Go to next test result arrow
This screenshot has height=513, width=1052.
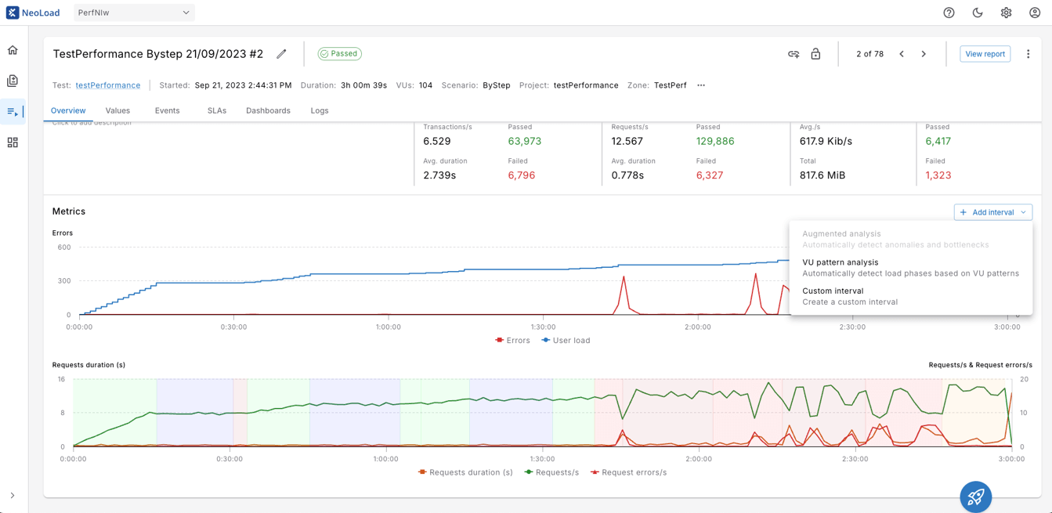[924, 54]
